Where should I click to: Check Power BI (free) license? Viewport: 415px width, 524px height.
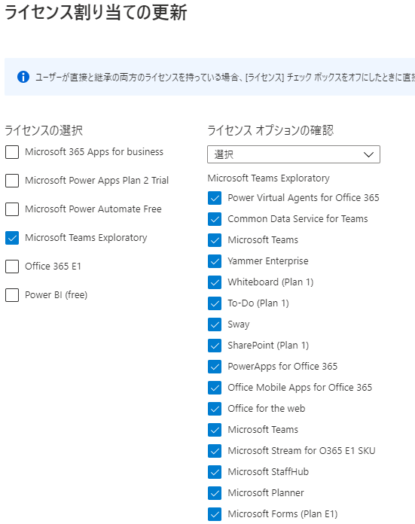[12, 295]
